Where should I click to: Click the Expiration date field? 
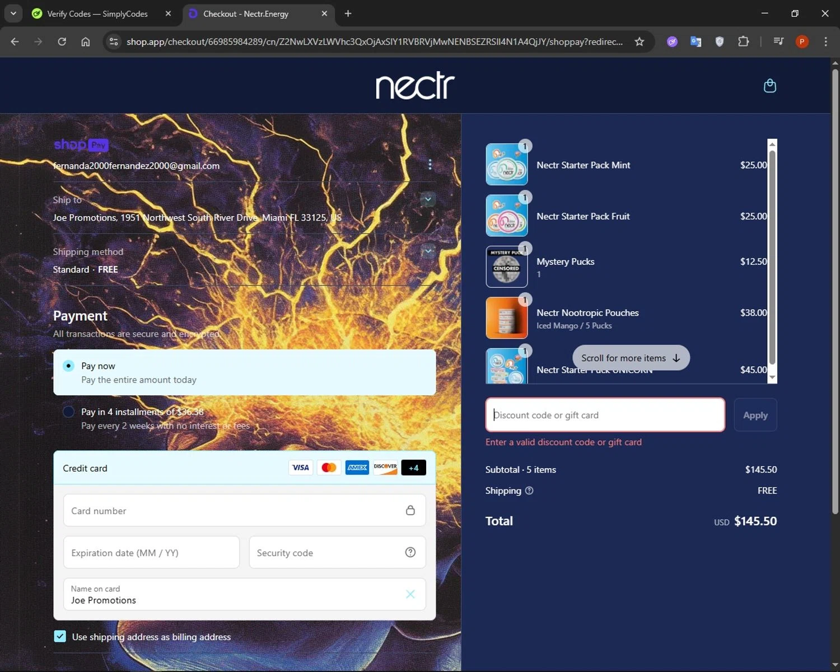151,552
